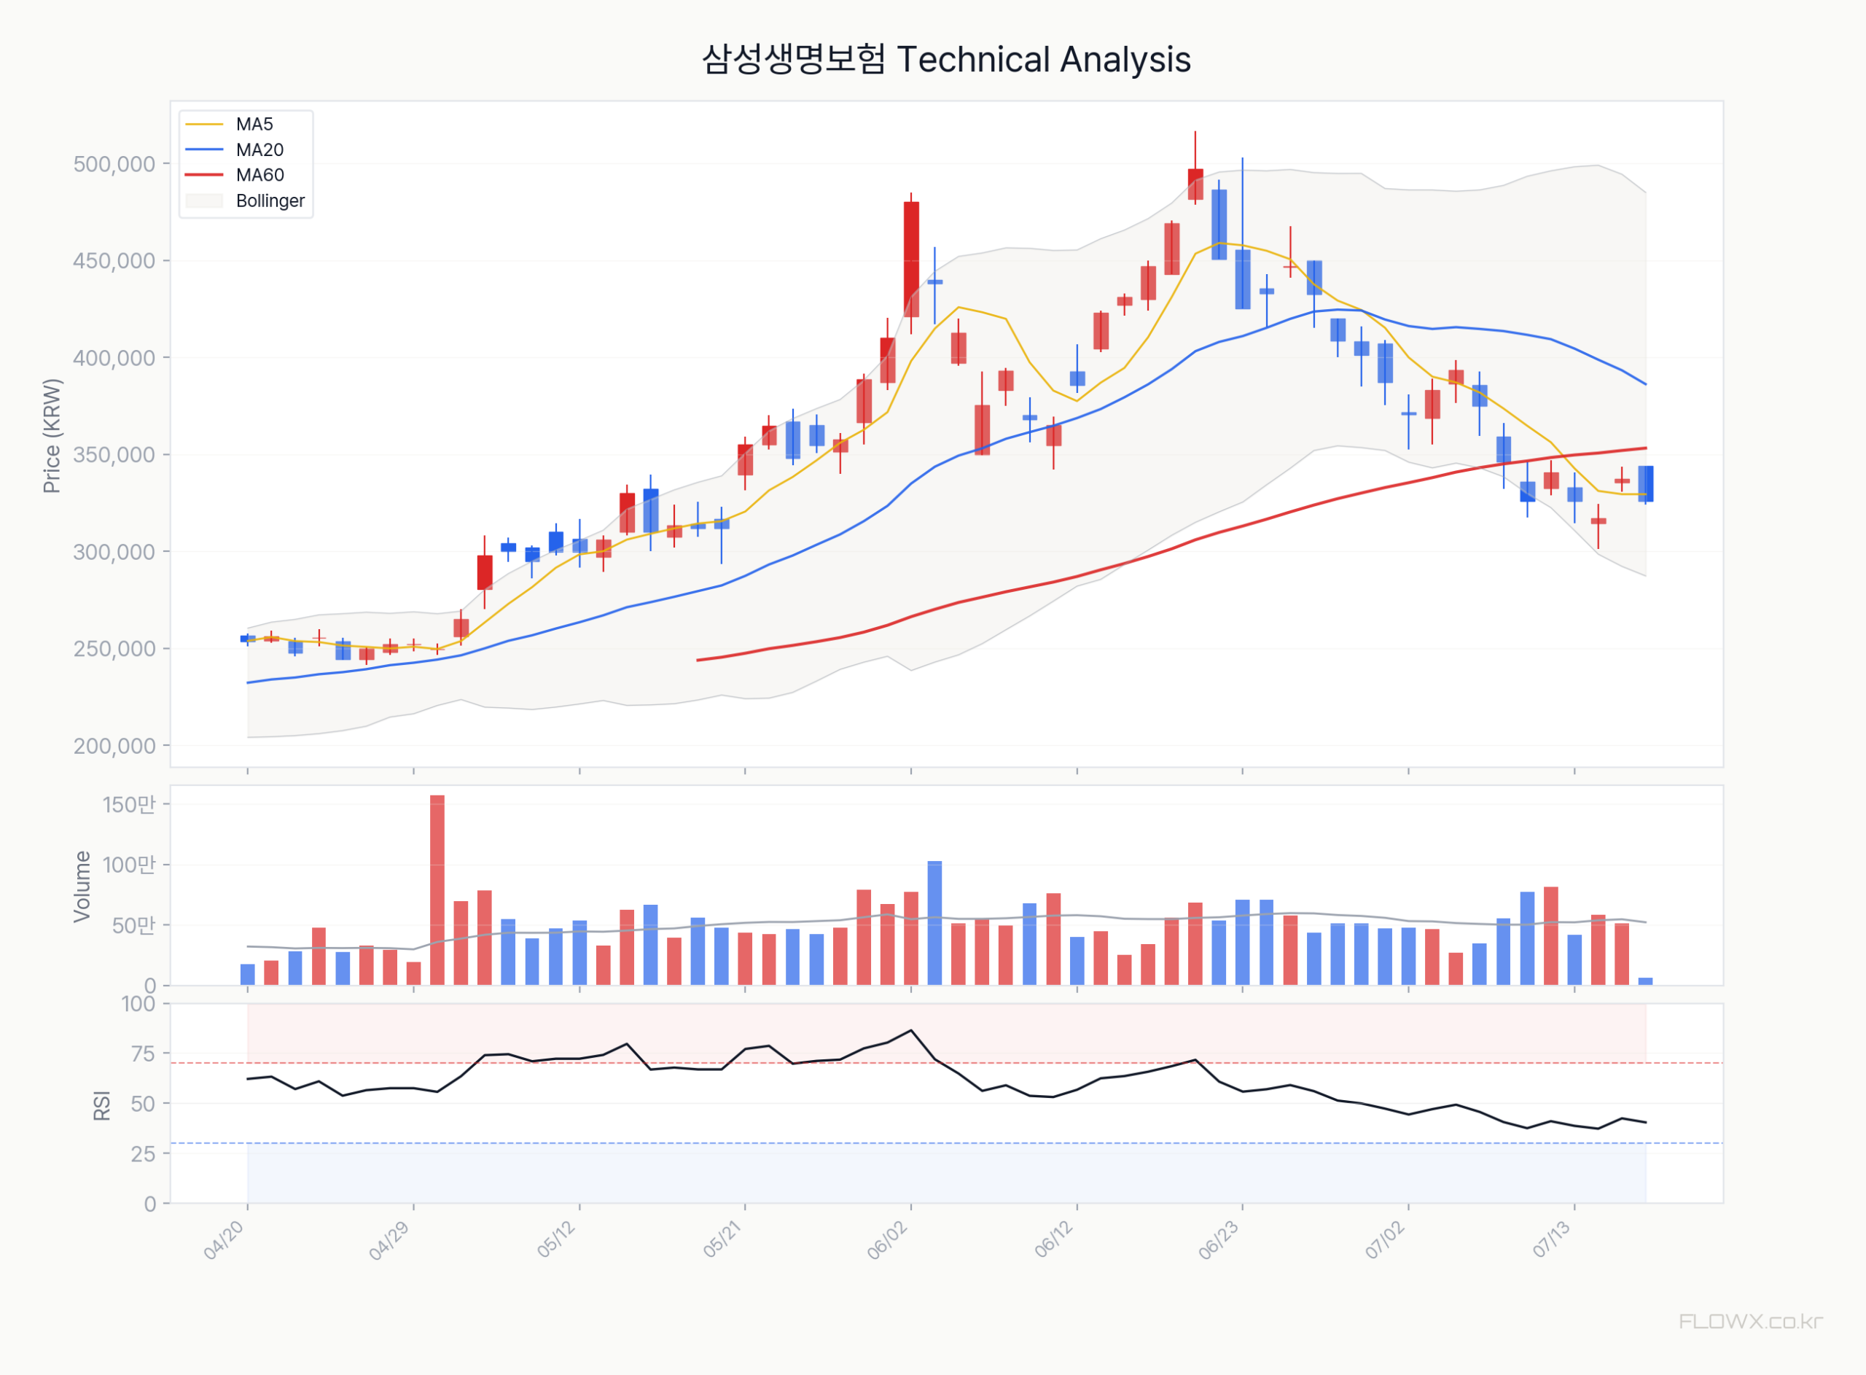Click the 06/02 date label
Viewport: 1866px width, 1375px height.
coord(888,1240)
